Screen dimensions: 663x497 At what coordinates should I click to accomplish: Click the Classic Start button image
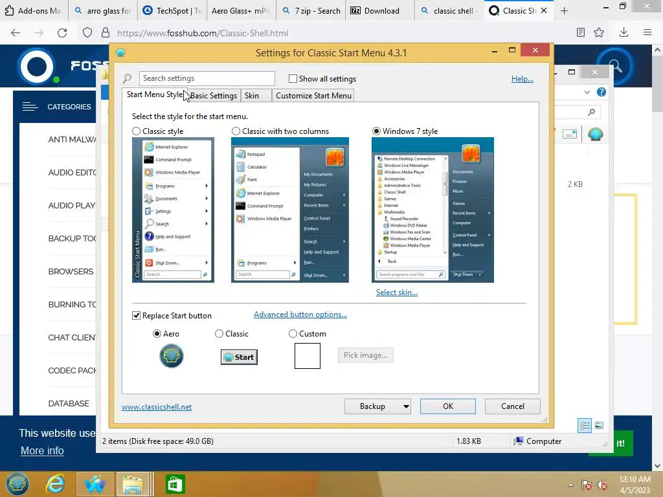pos(240,357)
